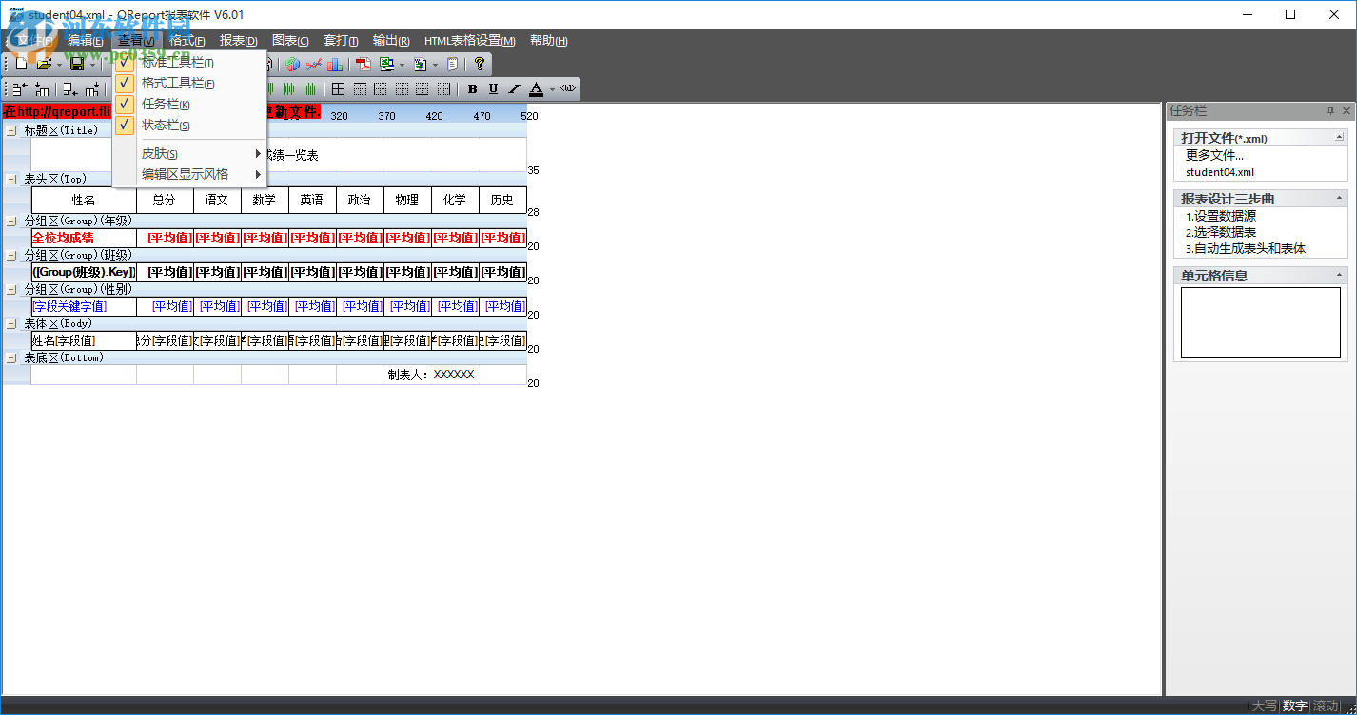1357x715 pixels.
Task: Insert a bar chart
Action: pos(335,64)
